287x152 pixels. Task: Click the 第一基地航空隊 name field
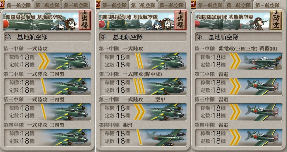[47, 37]
